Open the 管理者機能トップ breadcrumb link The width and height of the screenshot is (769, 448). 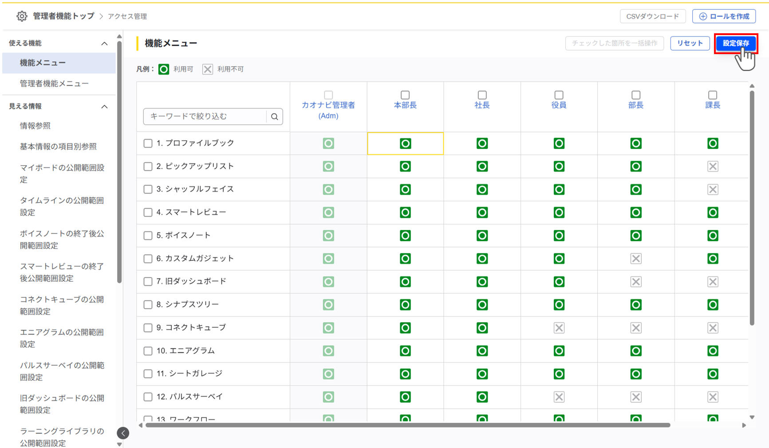pyautogui.click(x=63, y=16)
